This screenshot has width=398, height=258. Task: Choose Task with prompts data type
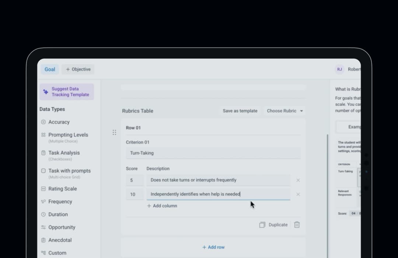(x=70, y=171)
